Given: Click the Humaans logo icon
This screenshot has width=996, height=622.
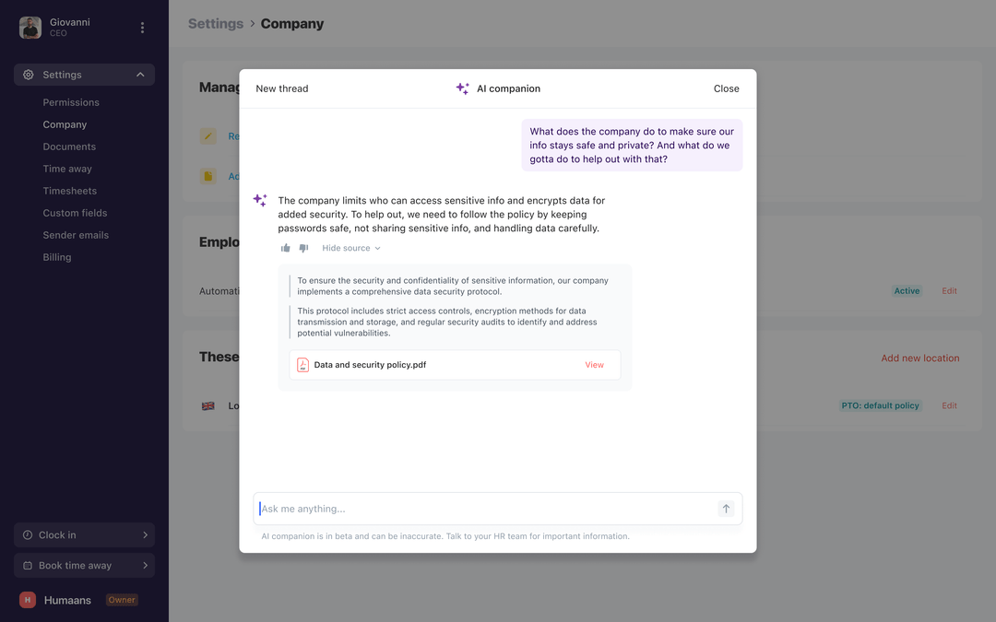Looking at the screenshot, I should tap(28, 600).
